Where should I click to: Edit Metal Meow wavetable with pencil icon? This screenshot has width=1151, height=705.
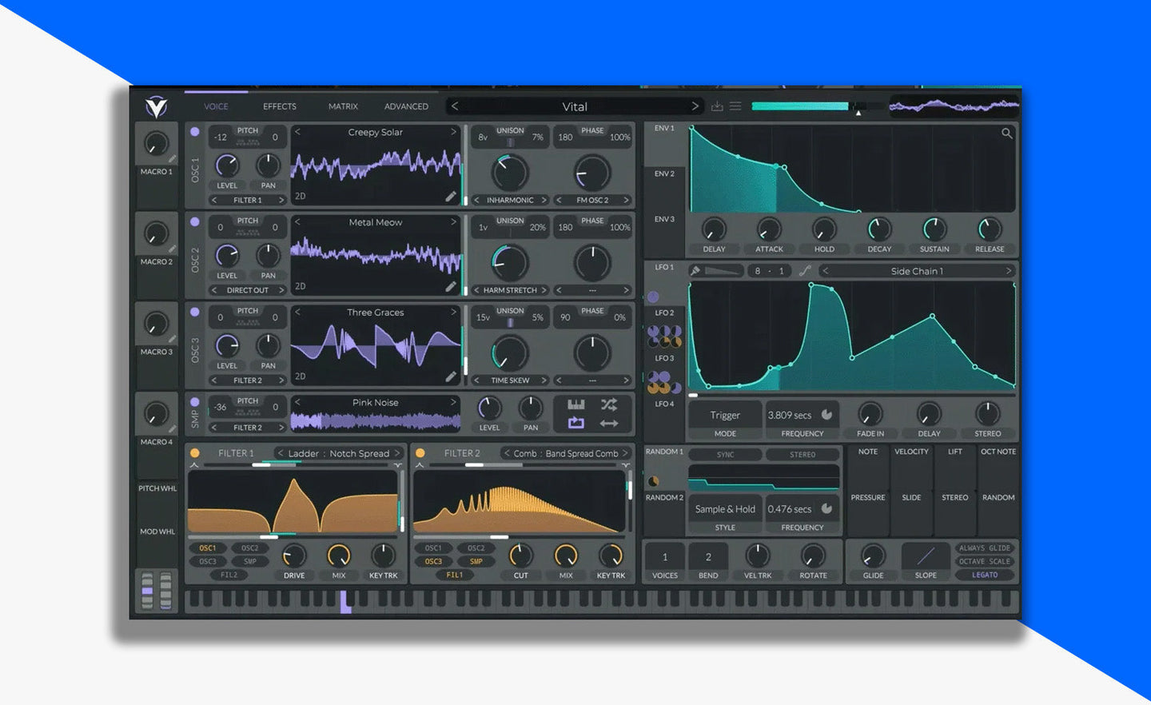pyautogui.click(x=451, y=286)
